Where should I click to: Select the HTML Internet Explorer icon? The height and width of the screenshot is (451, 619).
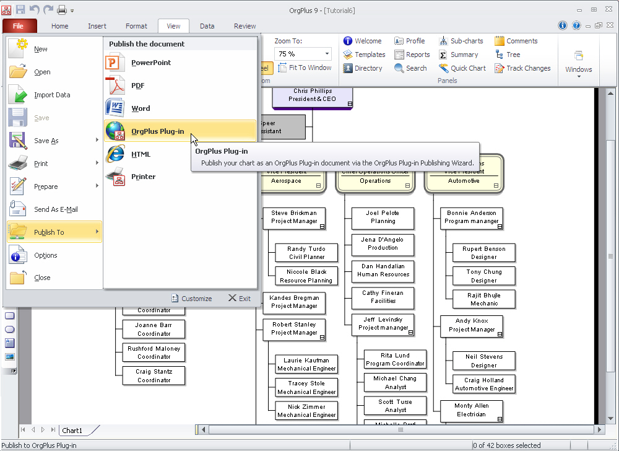(115, 154)
